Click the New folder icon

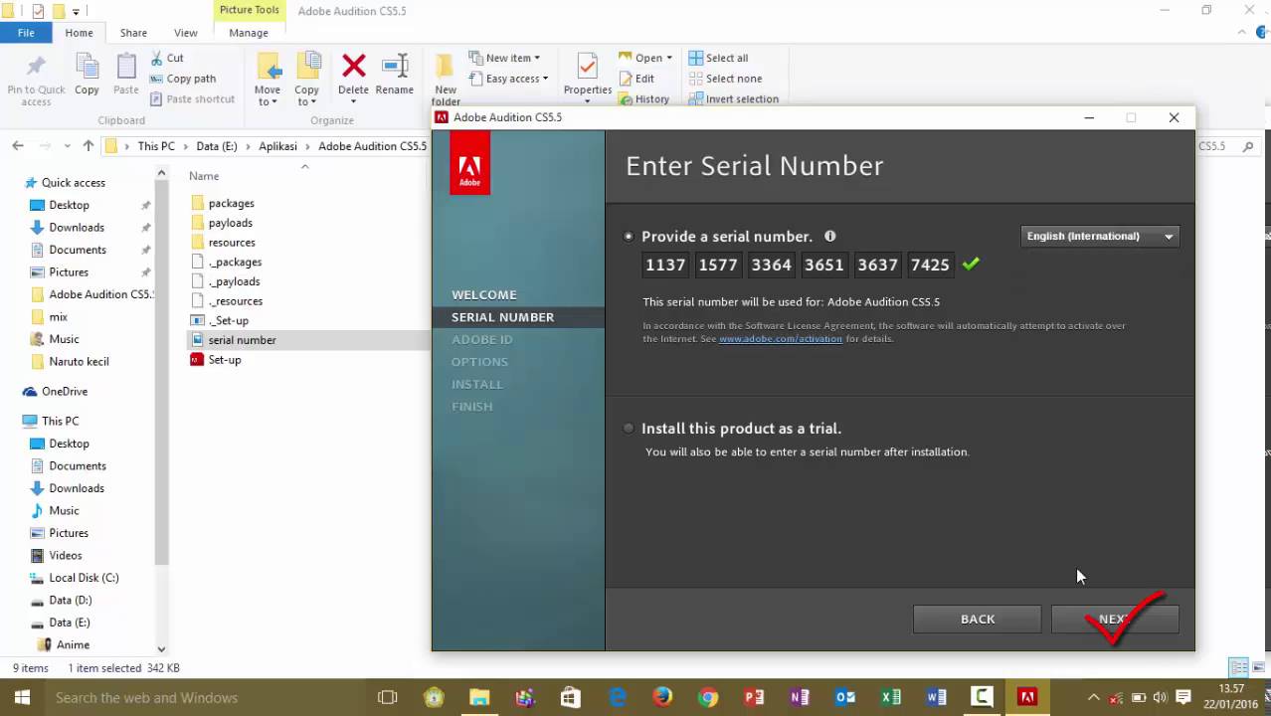446,68
